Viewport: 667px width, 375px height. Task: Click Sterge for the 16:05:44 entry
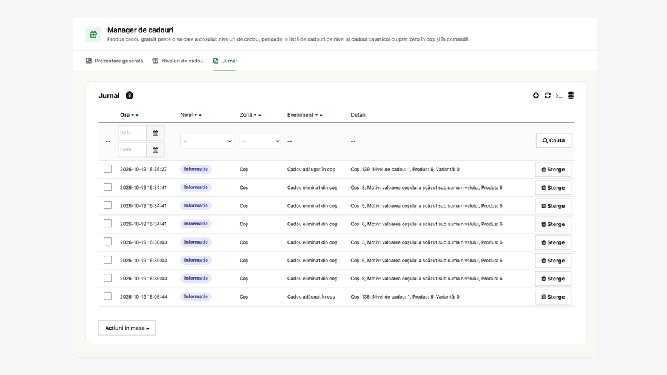553,297
